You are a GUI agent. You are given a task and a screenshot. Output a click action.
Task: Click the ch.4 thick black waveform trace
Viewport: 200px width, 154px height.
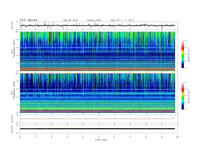[x=97, y=129]
